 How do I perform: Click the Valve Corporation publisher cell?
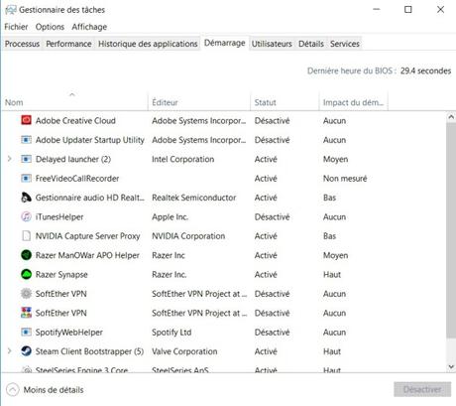[x=184, y=351]
